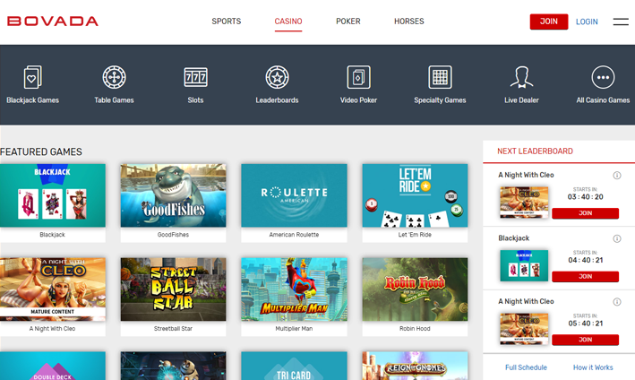Open the Video Poker card icon
The height and width of the screenshot is (380, 635).
pyautogui.click(x=358, y=77)
